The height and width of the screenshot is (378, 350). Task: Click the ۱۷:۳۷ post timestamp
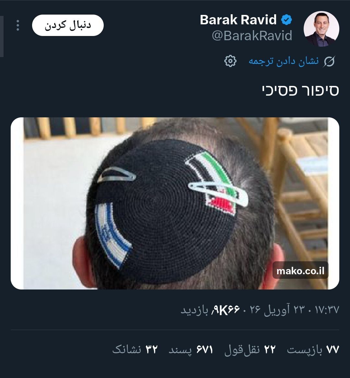click(x=327, y=310)
